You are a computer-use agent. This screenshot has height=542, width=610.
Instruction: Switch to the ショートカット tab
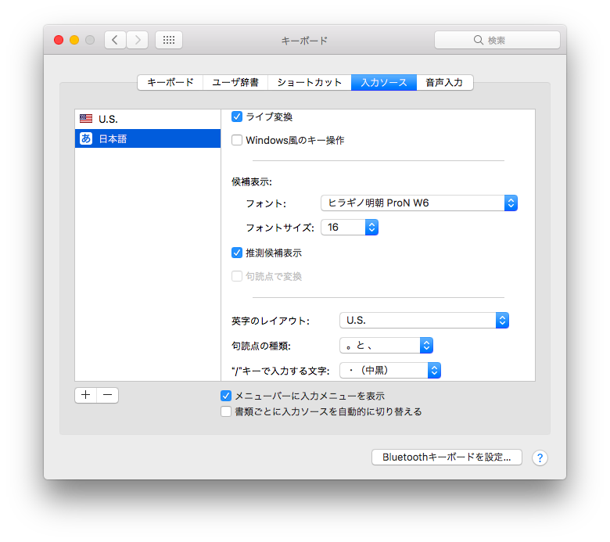click(x=310, y=82)
